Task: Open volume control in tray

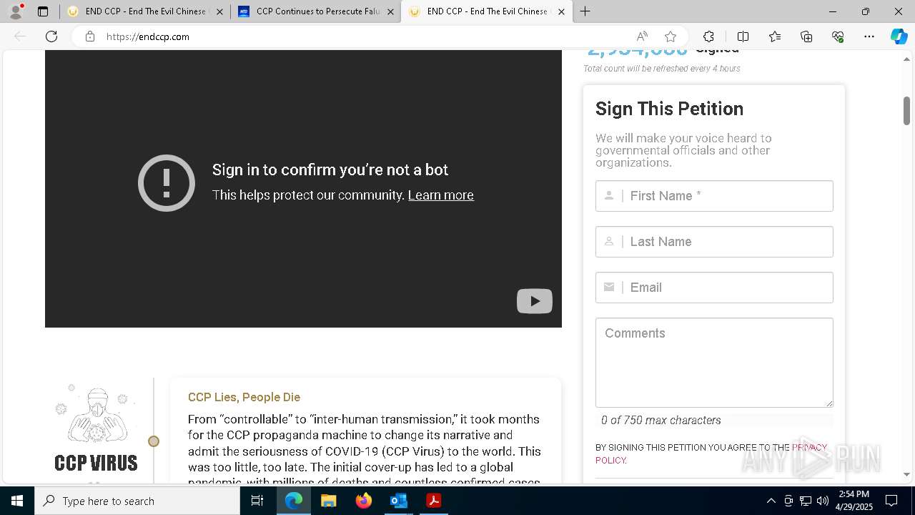Action: 823,501
